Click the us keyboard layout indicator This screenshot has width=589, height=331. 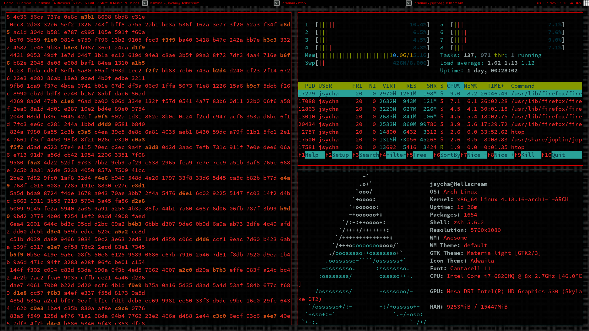[x=539, y=3]
